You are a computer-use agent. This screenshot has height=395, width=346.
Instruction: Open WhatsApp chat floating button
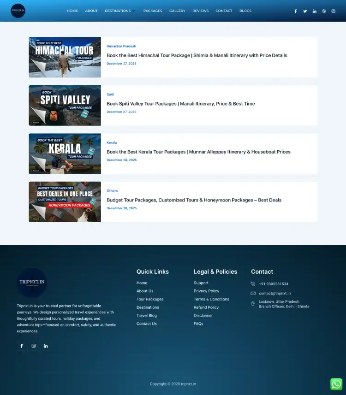336,384
